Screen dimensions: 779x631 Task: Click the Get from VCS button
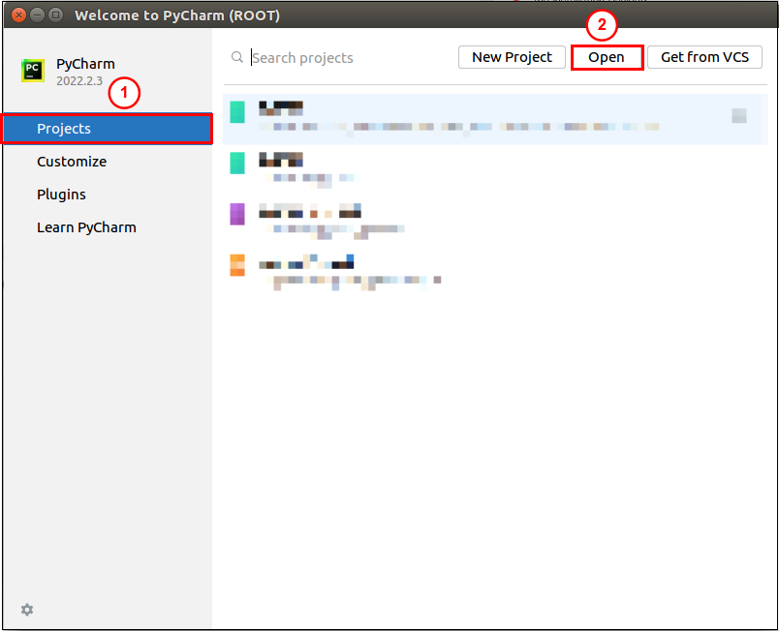click(x=704, y=57)
